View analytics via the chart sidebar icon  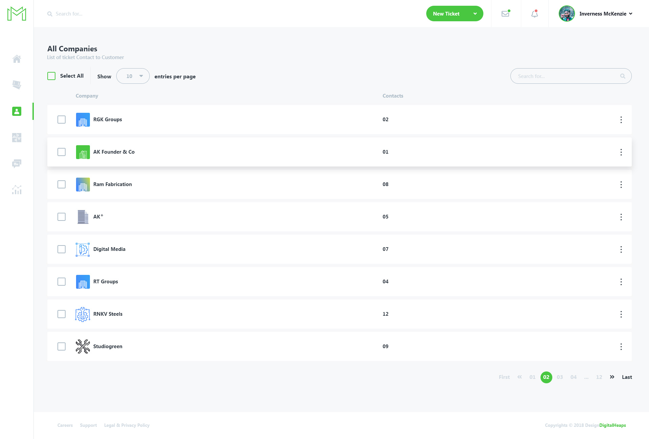pos(17,190)
